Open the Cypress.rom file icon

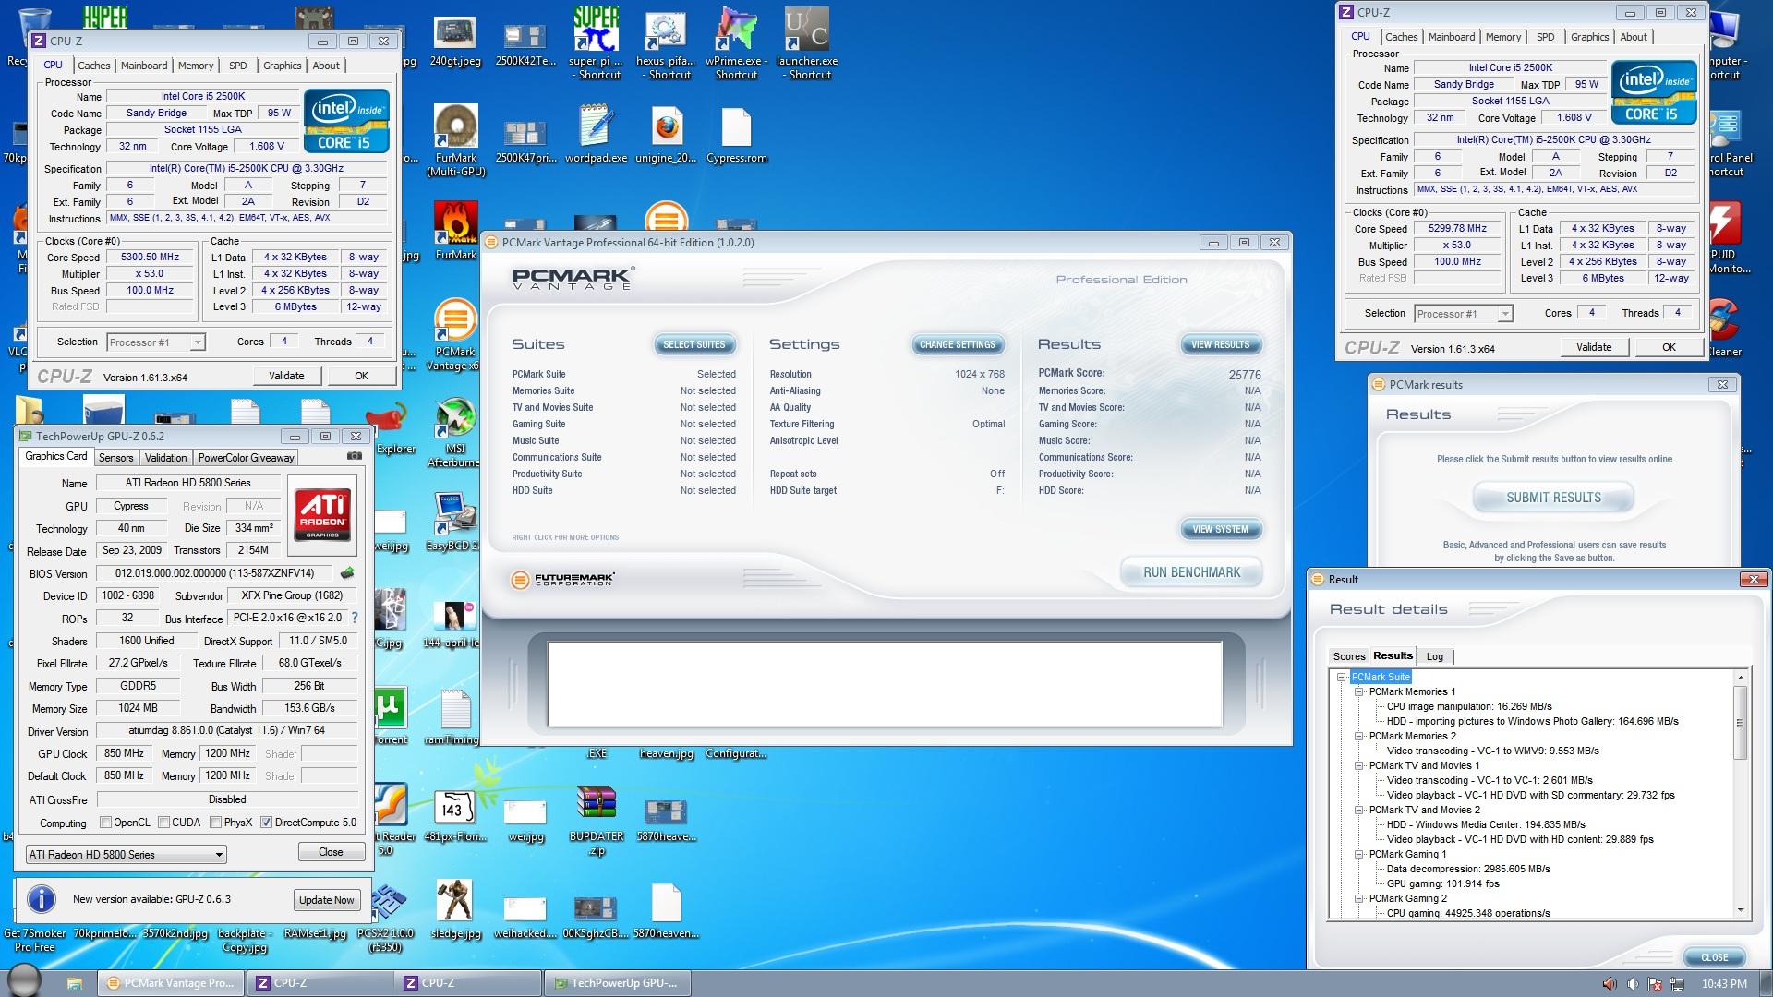(x=736, y=135)
